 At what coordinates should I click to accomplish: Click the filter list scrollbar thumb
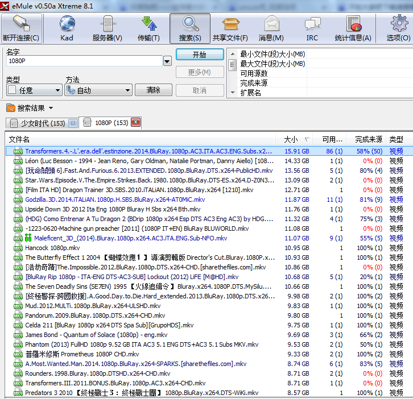tap(232, 64)
